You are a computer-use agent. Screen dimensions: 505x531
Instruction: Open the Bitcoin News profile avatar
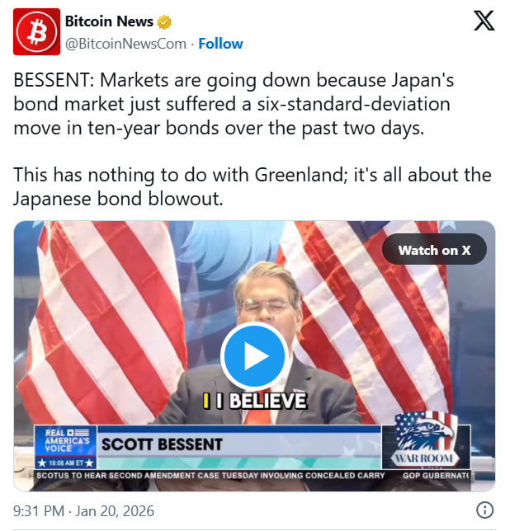(x=36, y=32)
